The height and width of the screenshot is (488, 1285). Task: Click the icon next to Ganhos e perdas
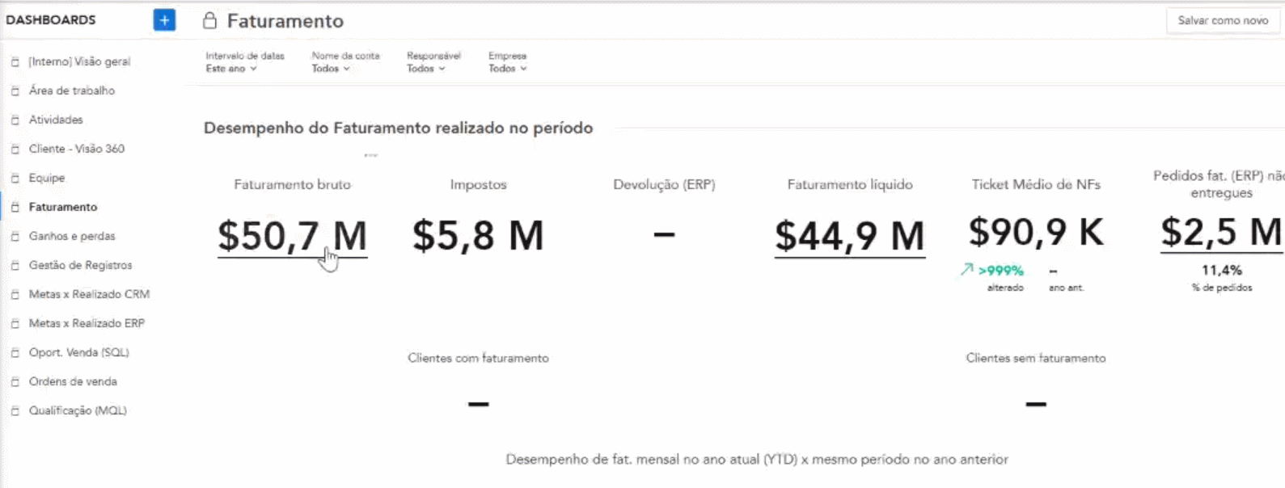click(x=15, y=236)
